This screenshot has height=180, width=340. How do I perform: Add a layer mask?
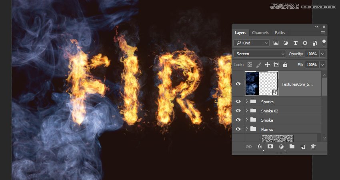[270, 147]
